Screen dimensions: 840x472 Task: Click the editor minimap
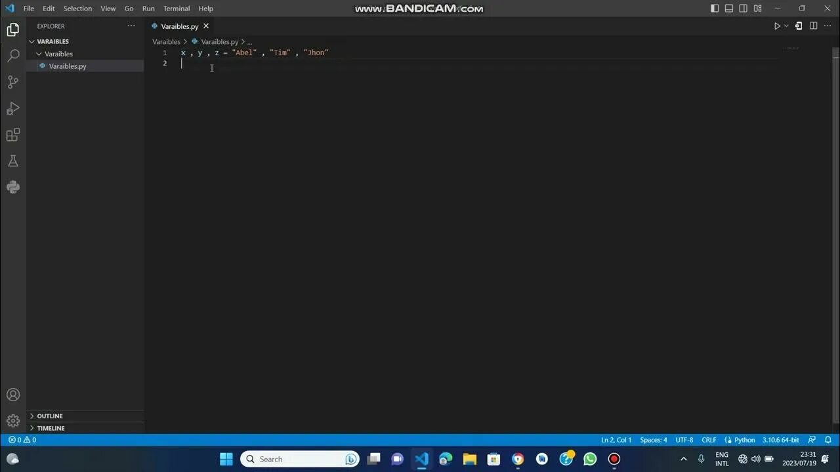click(791, 47)
